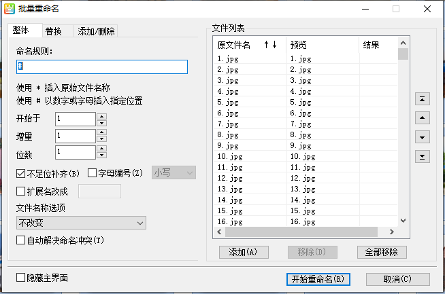
Task: Move selected file up one position
Action: (x=423, y=118)
